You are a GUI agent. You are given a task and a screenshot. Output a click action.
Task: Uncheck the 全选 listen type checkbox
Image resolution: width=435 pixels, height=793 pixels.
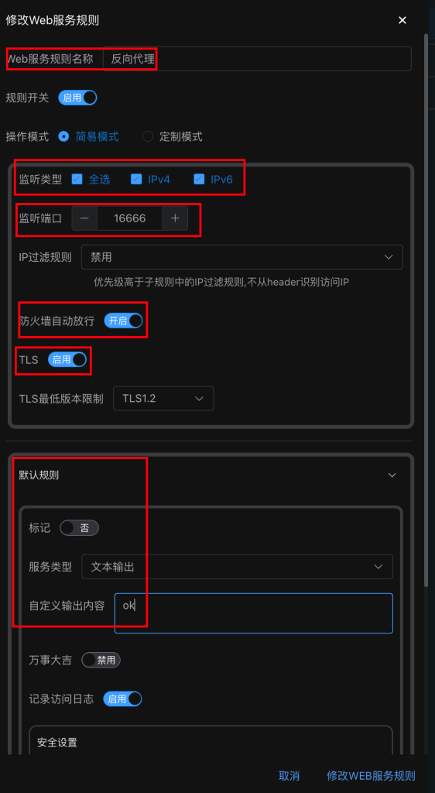point(77,179)
